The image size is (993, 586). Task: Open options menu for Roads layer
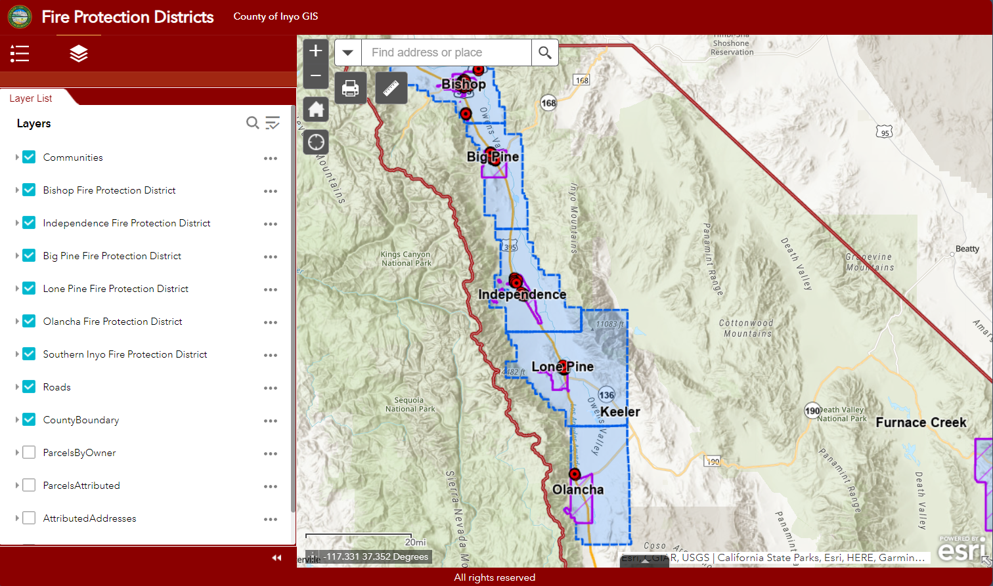coord(271,388)
